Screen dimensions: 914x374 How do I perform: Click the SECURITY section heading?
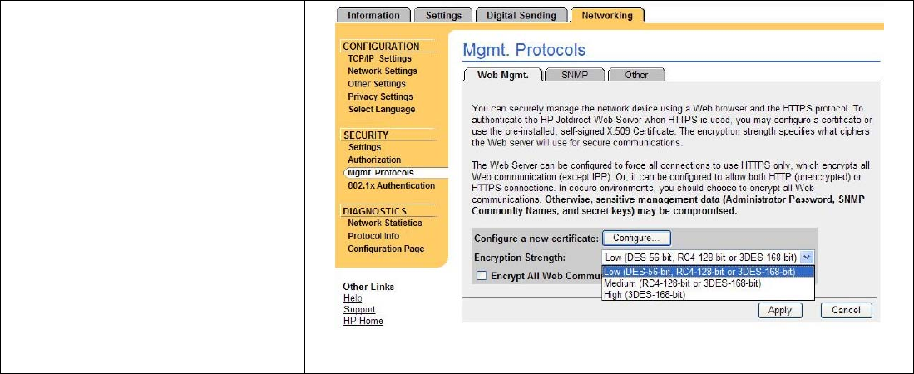point(365,135)
